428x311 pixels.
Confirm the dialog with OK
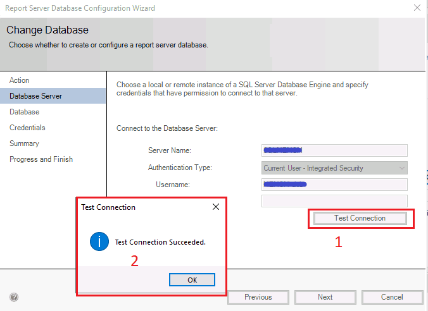coord(192,279)
